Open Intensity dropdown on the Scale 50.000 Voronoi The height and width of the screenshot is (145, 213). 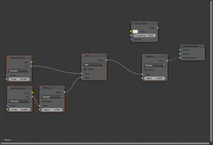(20, 101)
